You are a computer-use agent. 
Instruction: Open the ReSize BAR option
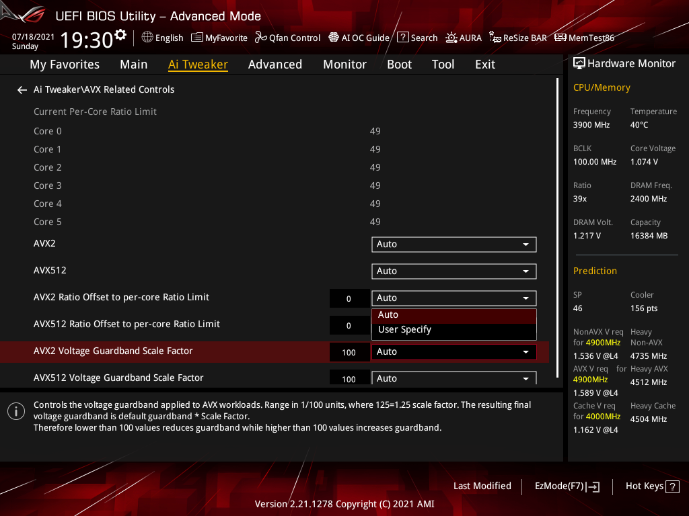coord(517,38)
